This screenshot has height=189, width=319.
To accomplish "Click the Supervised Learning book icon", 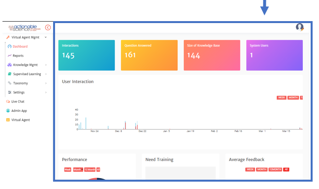I will (9, 74).
